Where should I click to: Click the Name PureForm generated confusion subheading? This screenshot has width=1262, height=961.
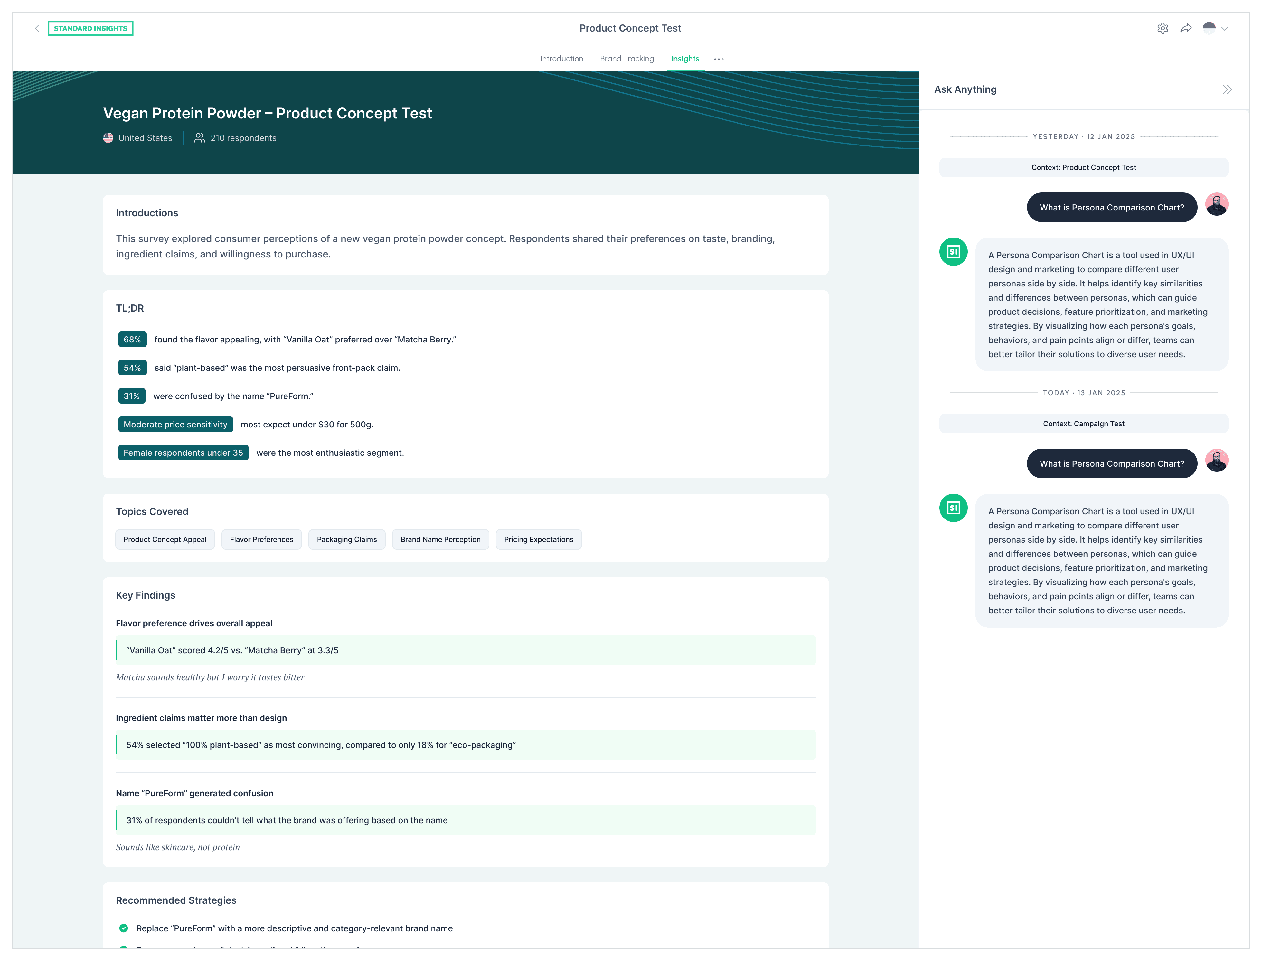194,793
